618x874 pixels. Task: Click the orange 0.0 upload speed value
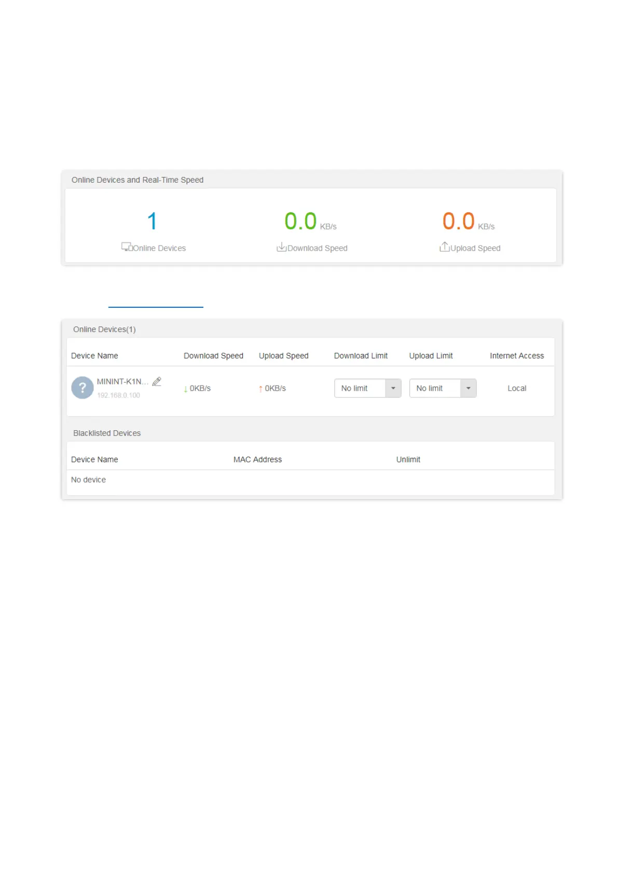coord(458,221)
